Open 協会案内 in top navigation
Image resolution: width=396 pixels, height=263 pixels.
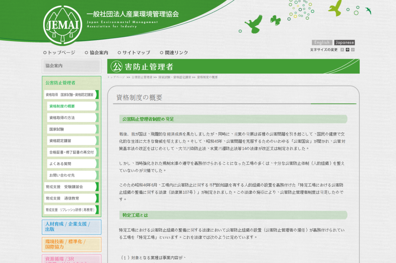point(97,53)
